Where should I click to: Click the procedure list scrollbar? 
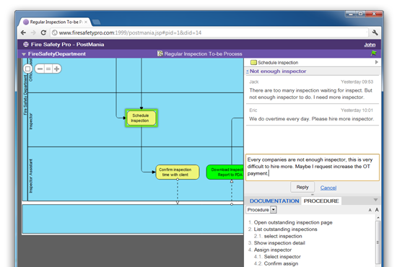378,242
